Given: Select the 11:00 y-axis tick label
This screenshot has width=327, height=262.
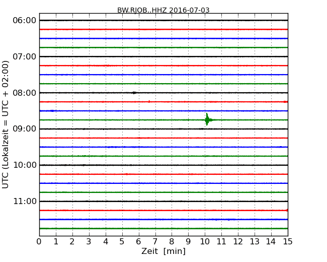Looking at the screenshot, I should tap(25, 201).
